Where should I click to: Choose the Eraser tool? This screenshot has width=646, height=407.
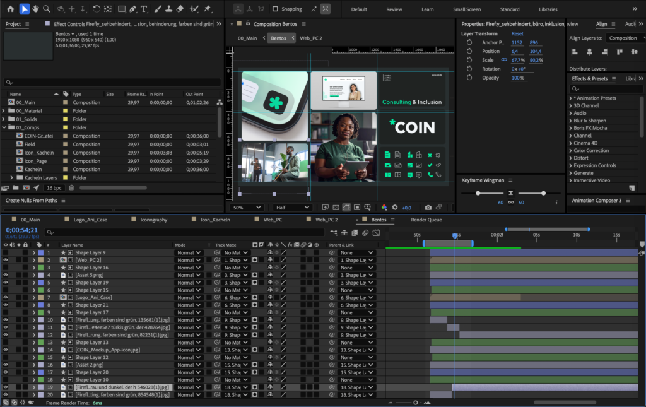click(180, 9)
